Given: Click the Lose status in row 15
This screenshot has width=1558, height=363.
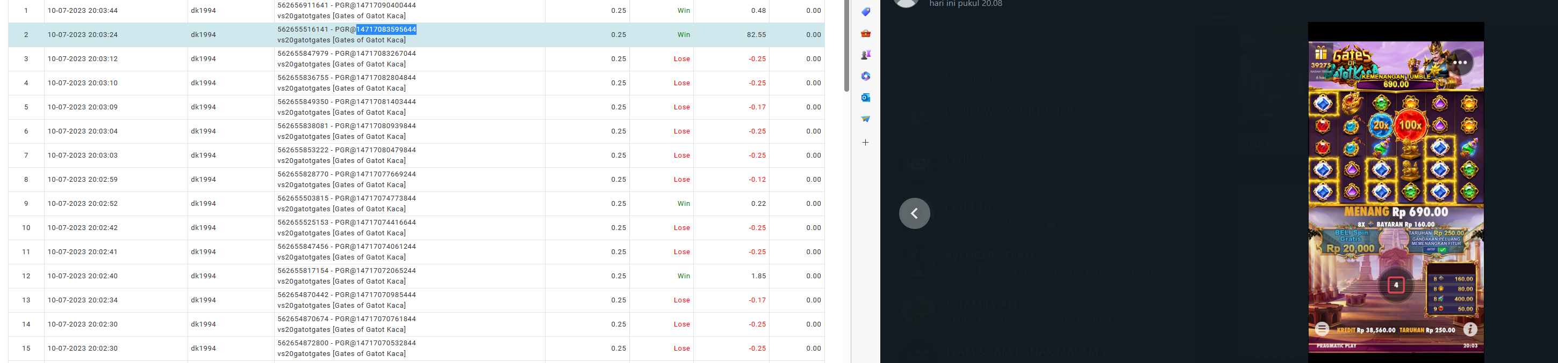Looking at the screenshot, I should pyautogui.click(x=681, y=349).
